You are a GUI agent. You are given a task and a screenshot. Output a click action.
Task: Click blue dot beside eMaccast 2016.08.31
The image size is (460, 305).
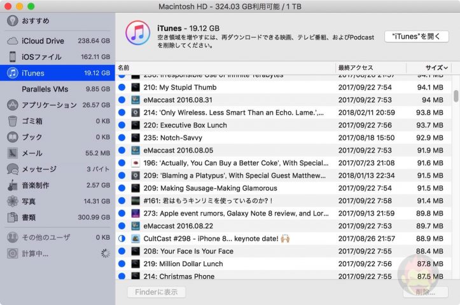point(122,100)
